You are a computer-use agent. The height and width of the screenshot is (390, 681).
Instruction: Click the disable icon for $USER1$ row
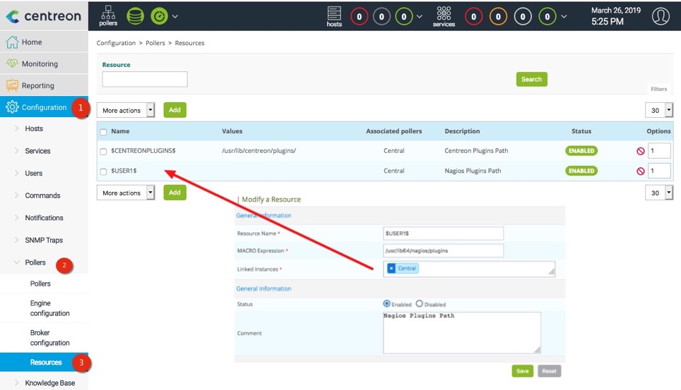point(640,171)
